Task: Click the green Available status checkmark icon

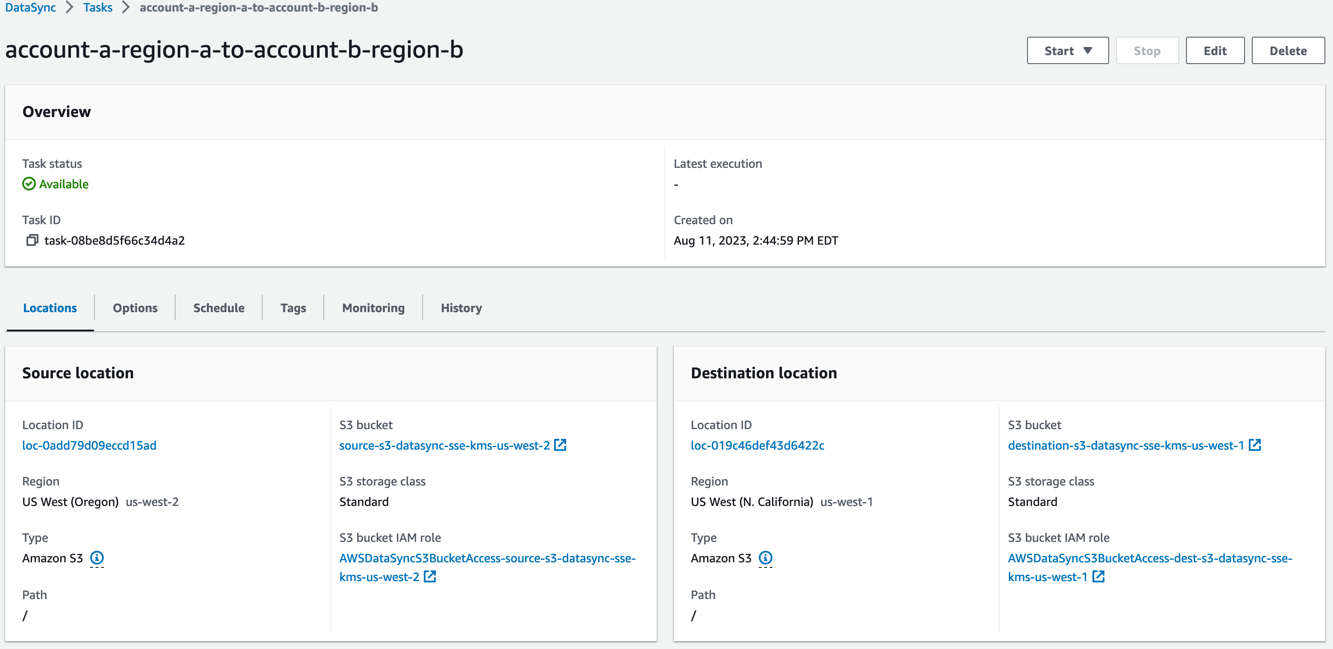Action: tap(29, 184)
